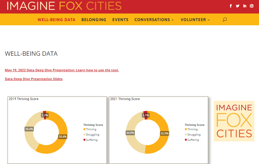Click the search magnifier icon
Viewport: 259px width, 164px height.
tap(225, 20)
